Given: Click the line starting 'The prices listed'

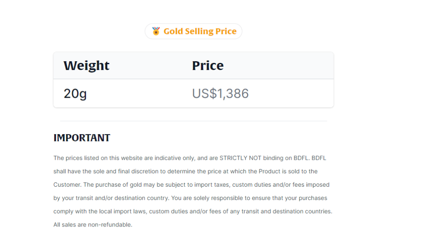Looking at the screenshot, I should [190, 158].
